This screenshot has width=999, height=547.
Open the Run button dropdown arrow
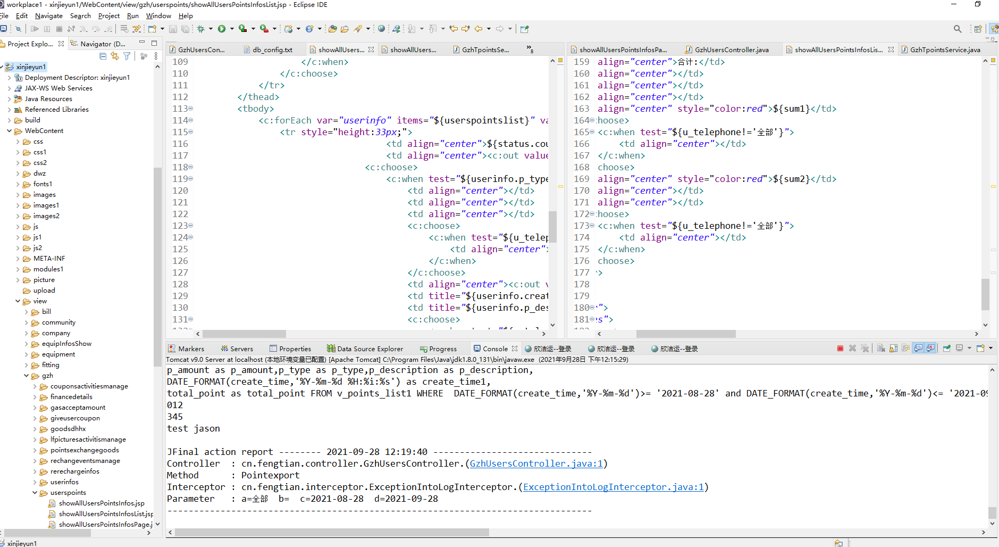tap(232, 29)
